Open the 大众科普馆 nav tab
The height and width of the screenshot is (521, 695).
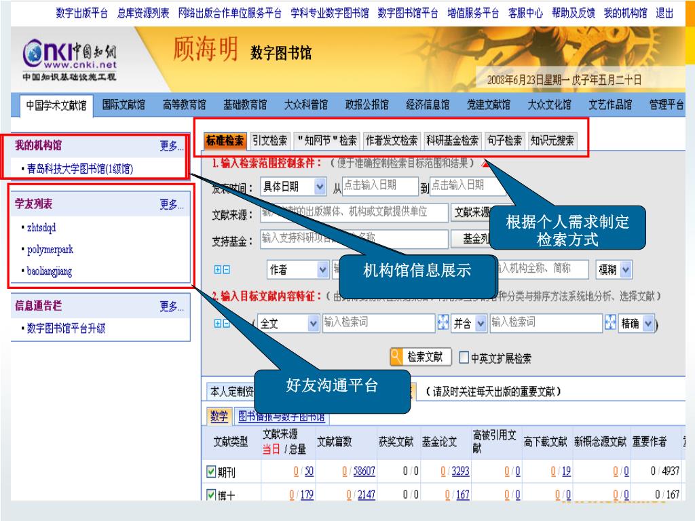pos(306,104)
